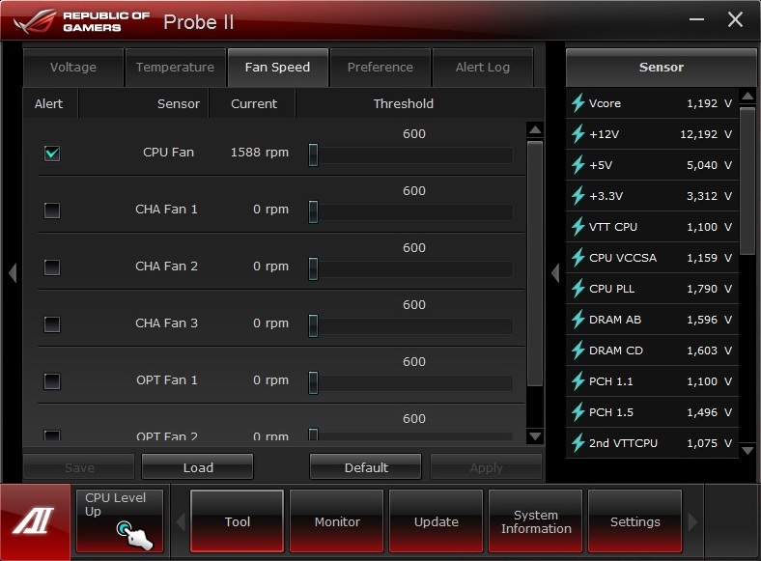Click sensor list scroll up arrow

tap(747, 96)
